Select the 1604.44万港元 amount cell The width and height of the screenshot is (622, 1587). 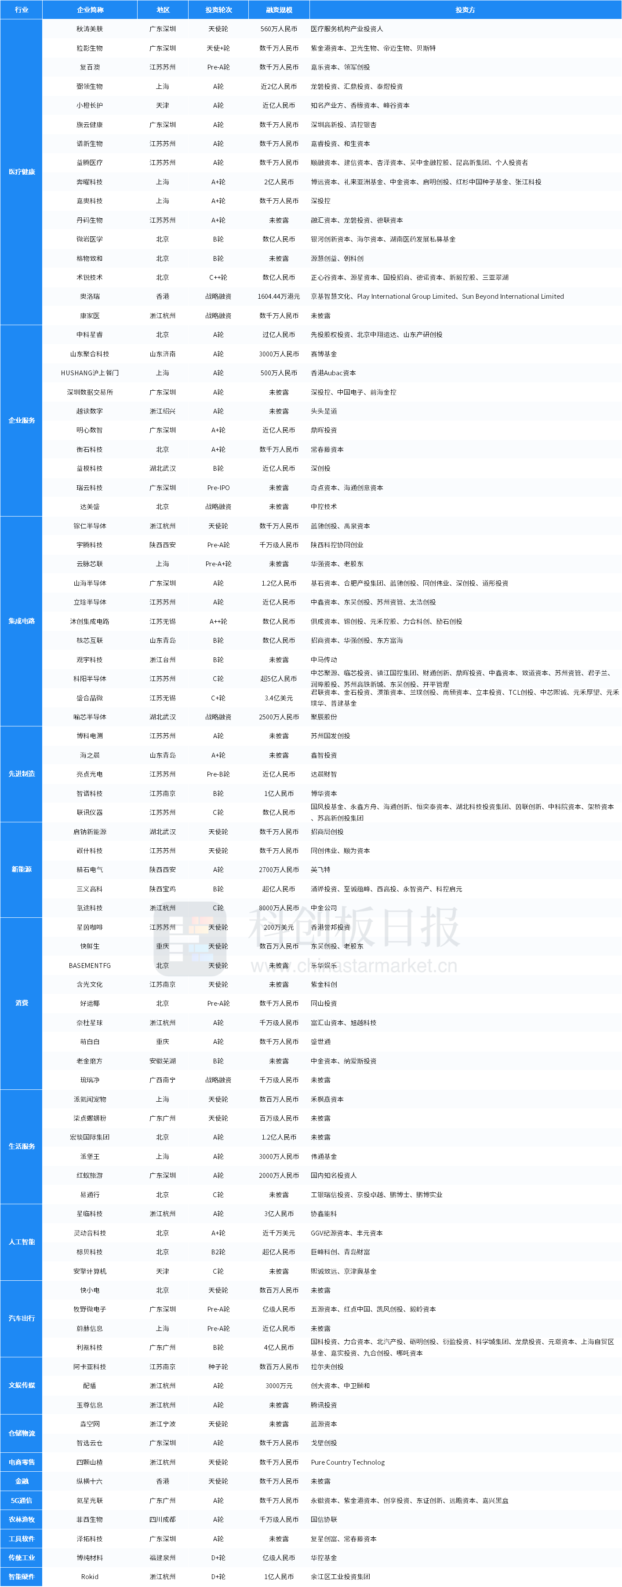[x=279, y=297]
